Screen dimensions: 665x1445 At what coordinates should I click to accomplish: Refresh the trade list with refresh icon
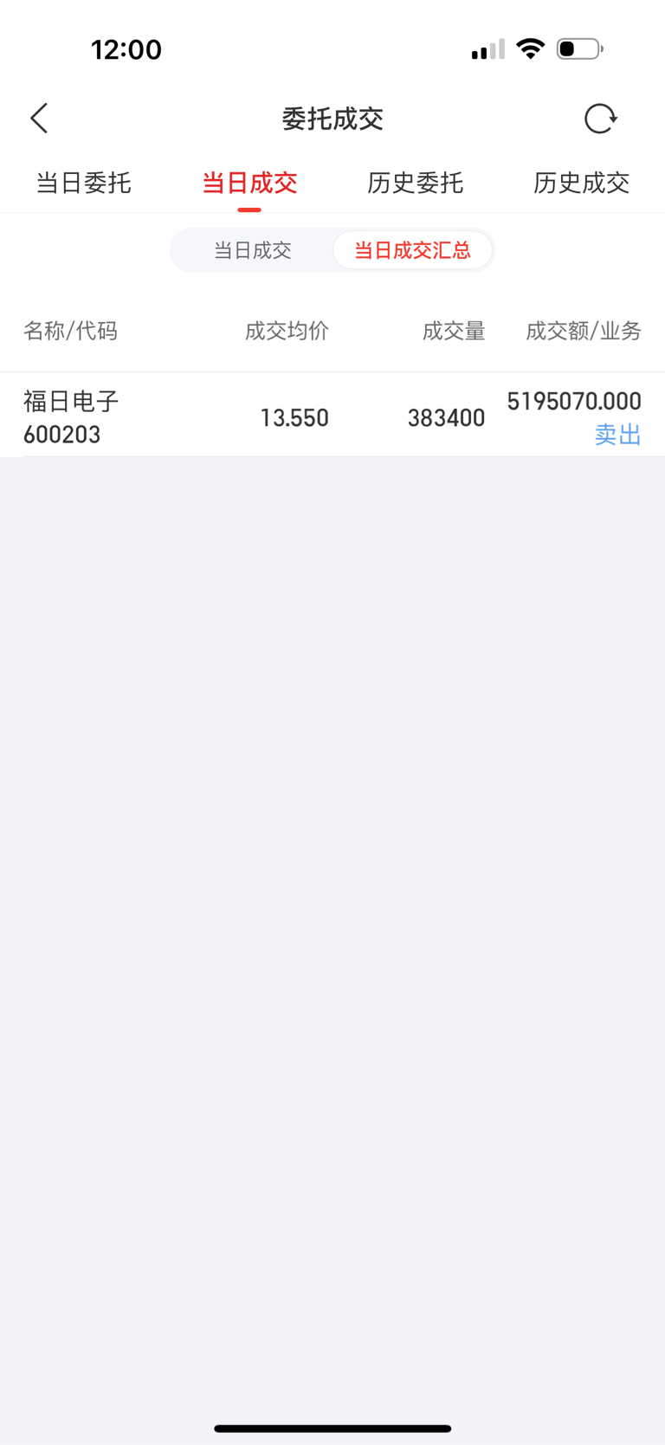(600, 119)
